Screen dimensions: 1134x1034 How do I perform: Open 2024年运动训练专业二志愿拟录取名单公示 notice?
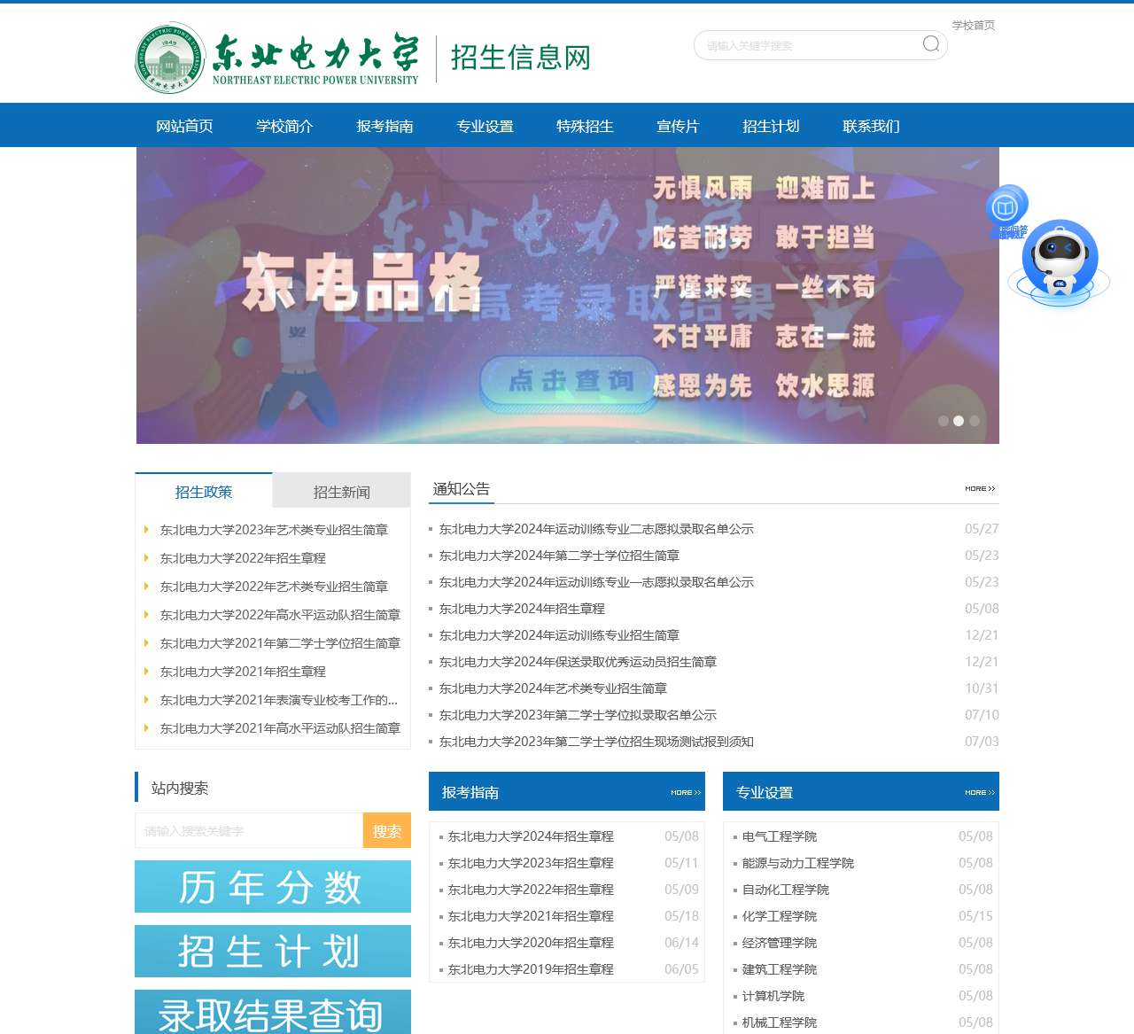[596, 529]
